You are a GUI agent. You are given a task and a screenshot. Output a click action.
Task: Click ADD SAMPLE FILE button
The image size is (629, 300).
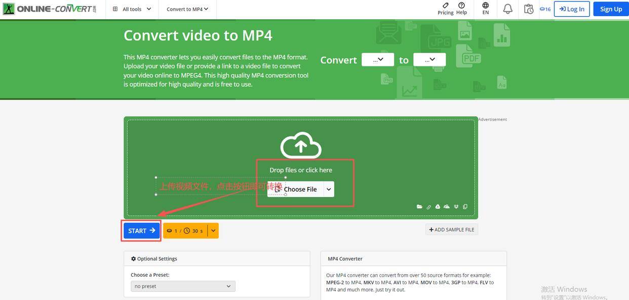[452, 230]
